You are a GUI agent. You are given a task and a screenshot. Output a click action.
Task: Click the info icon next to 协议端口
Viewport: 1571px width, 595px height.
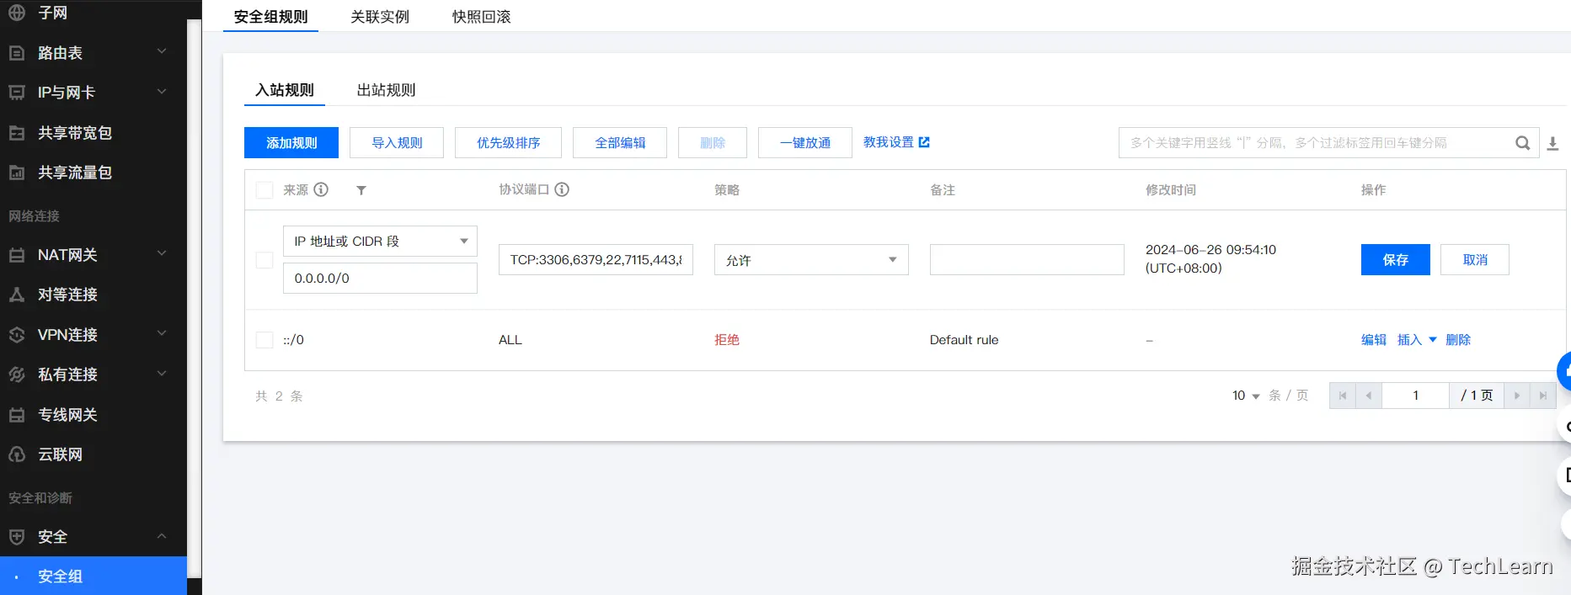pyautogui.click(x=562, y=189)
